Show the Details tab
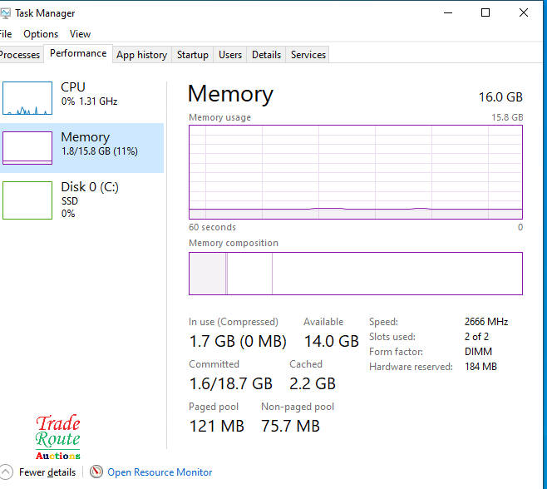The height and width of the screenshot is (489, 547). [266, 55]
